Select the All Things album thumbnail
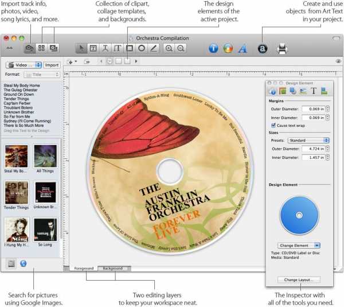Screen dimensions: 344x307 [x=45, y=156]
